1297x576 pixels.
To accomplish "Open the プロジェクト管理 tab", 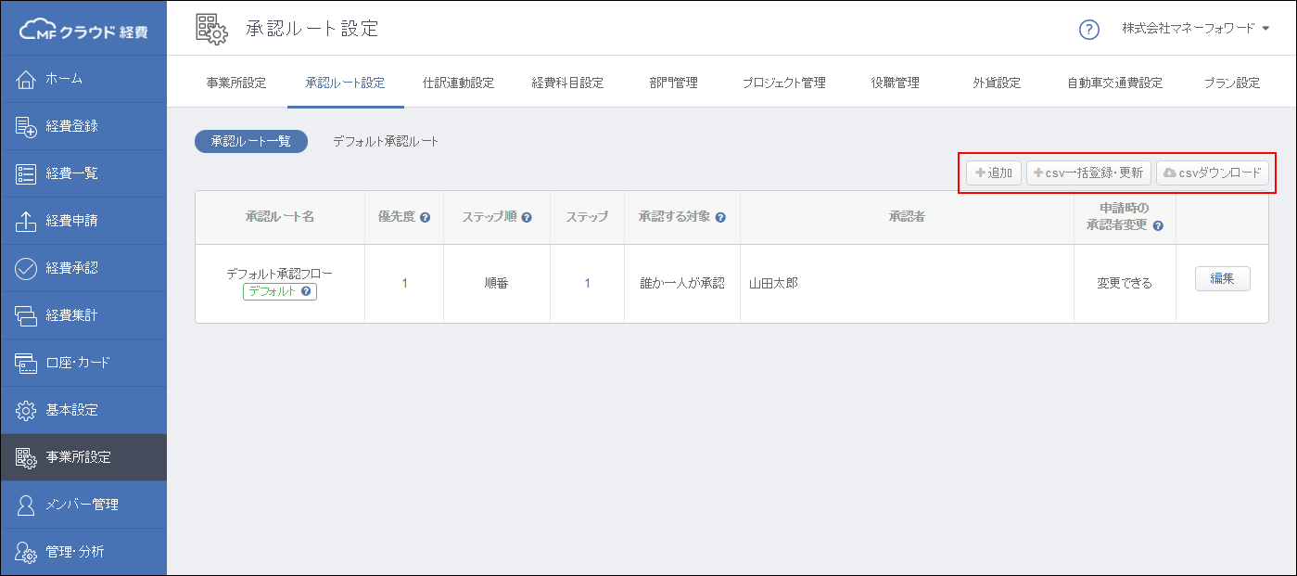I will tap(783, 83).
